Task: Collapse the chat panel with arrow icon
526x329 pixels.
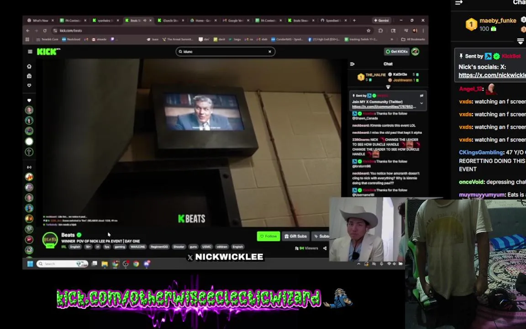Action: 352,64
